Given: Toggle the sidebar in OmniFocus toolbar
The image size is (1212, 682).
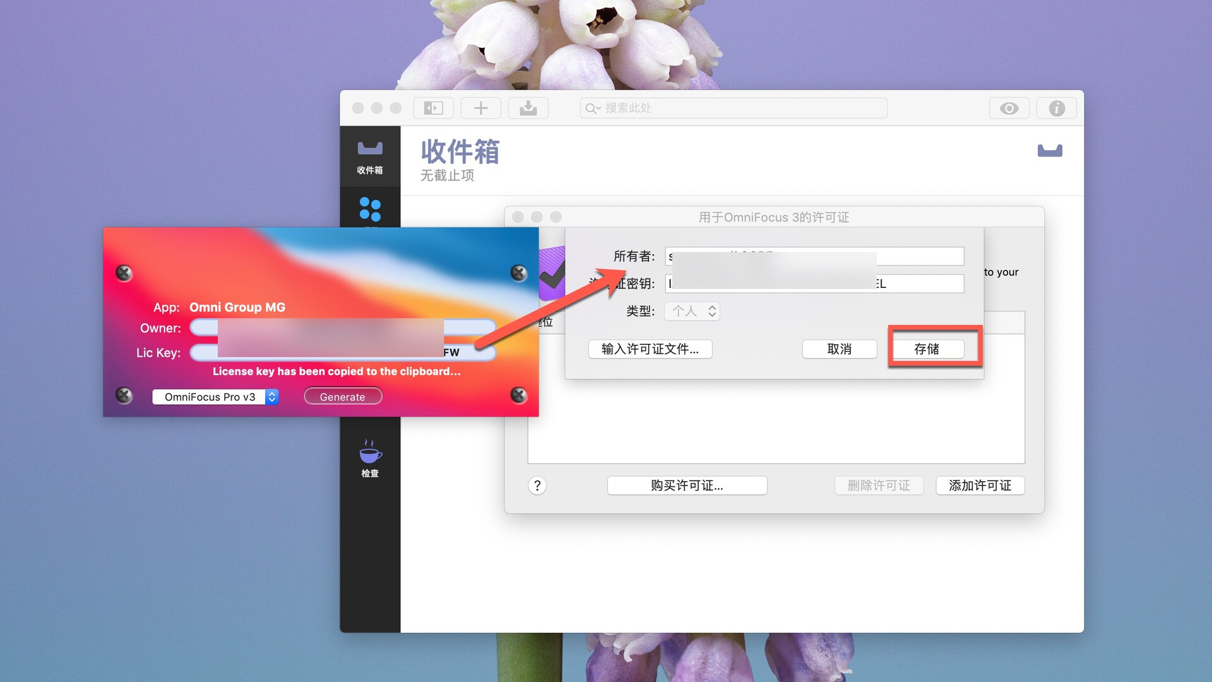Looking at the screenshot, I should pyautogui.click(x=433, y=109).
